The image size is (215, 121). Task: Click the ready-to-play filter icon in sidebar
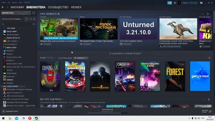click(x=34, y=19)
